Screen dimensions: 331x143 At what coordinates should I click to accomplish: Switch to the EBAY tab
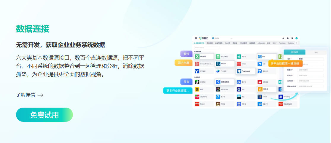tap(274, 43)
